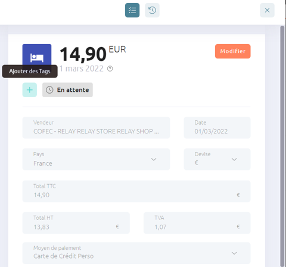Select the Total TTC 14,90 field
Viewport: 286px width, 267px height.
tap(136, 191)
